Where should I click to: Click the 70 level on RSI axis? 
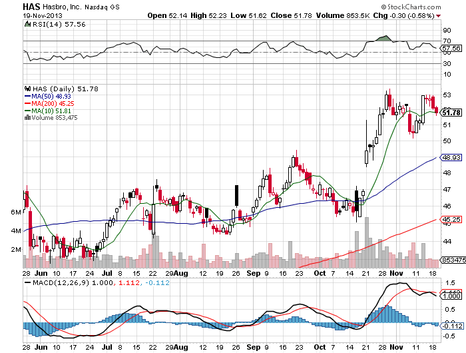447,41
